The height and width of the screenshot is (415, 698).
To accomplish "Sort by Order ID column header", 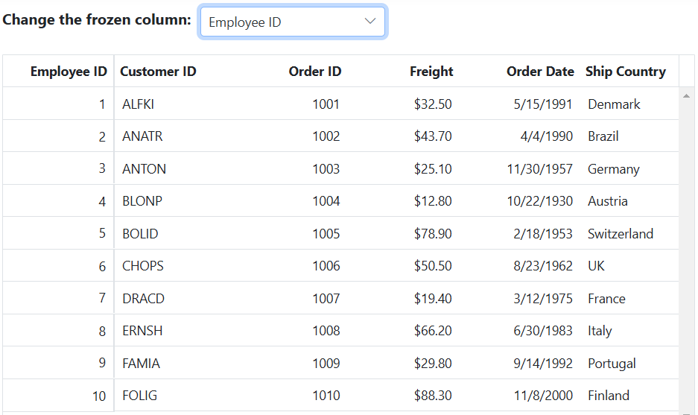I will coord(314,72).
